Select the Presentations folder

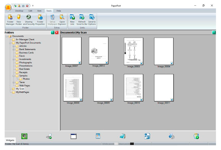[26, 66]
